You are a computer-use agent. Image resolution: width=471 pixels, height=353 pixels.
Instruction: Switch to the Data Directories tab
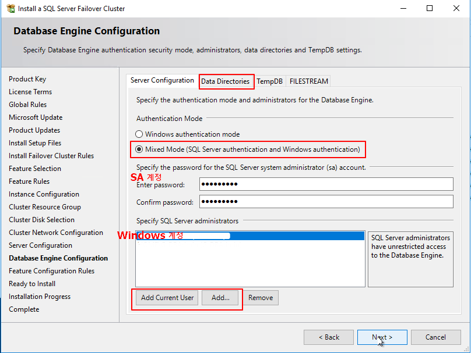tap(225, 81)
